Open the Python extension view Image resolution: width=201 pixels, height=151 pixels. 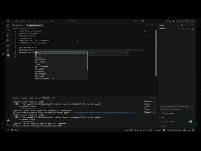tap(8, 55)
